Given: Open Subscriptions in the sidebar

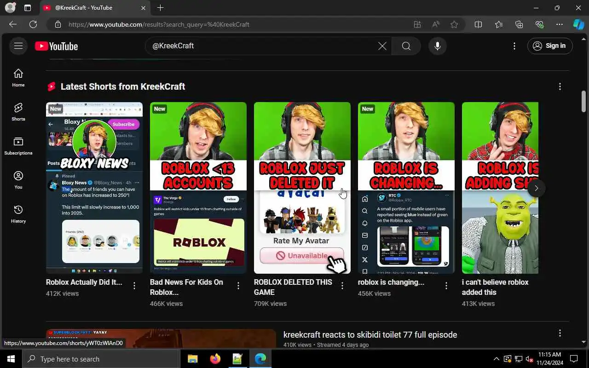Looking at the screenshot, I should point(18,146).
